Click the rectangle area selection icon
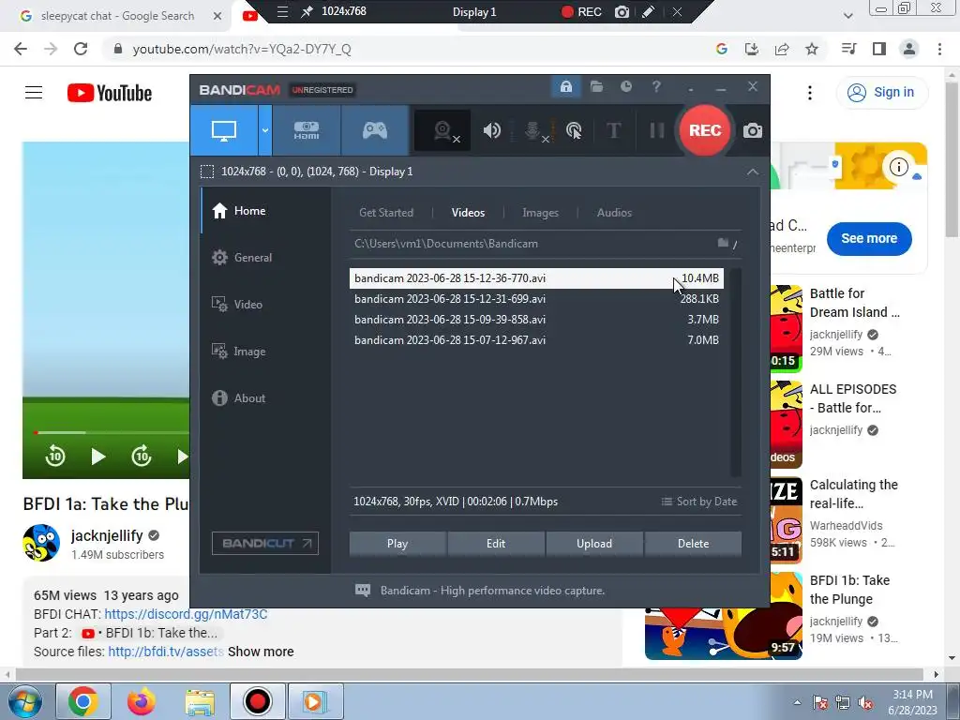 (x=207, y=172)
